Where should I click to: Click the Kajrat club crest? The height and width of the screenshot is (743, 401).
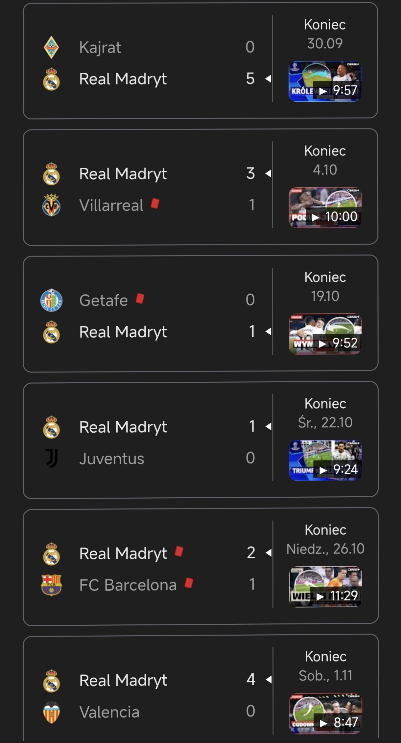pos(51,47)
